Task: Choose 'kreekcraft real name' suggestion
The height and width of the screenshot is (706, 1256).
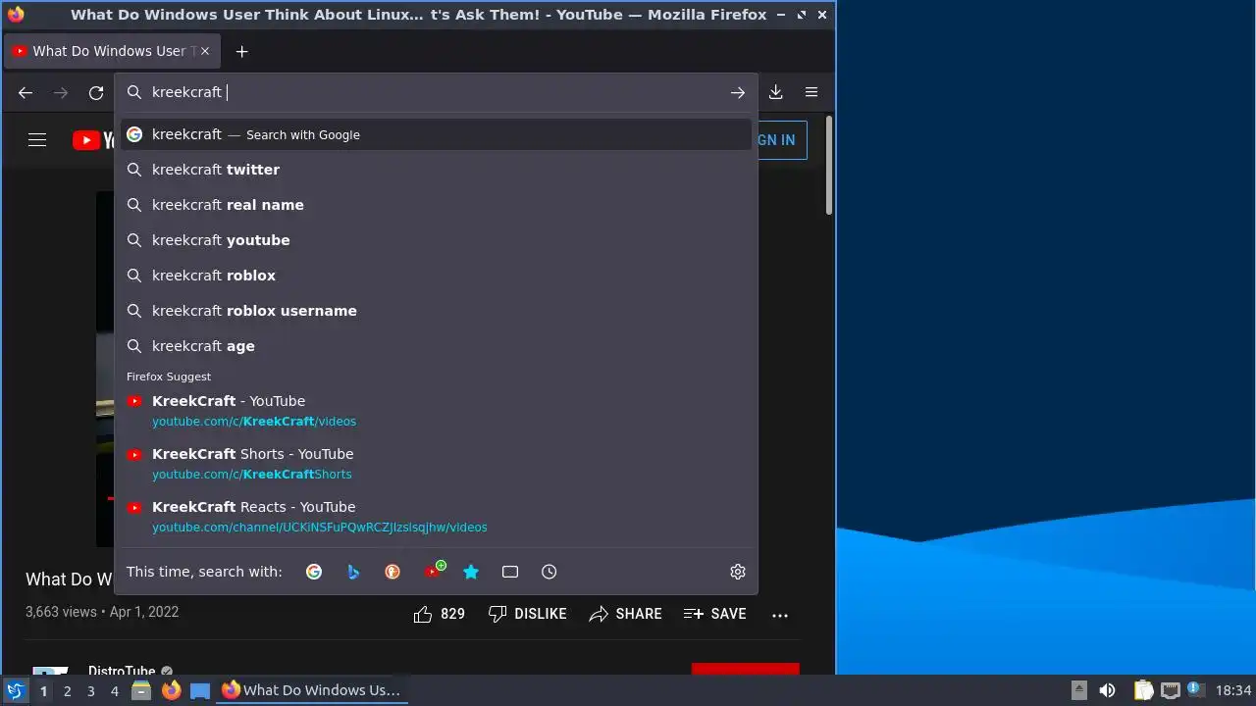Action: 436,205
